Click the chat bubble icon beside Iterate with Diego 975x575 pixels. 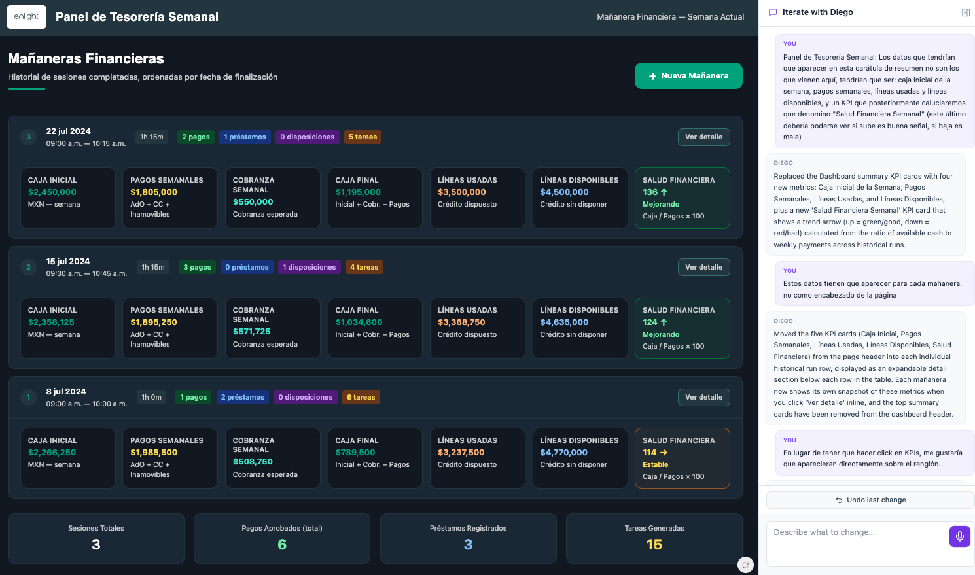[x=773, y=12]
